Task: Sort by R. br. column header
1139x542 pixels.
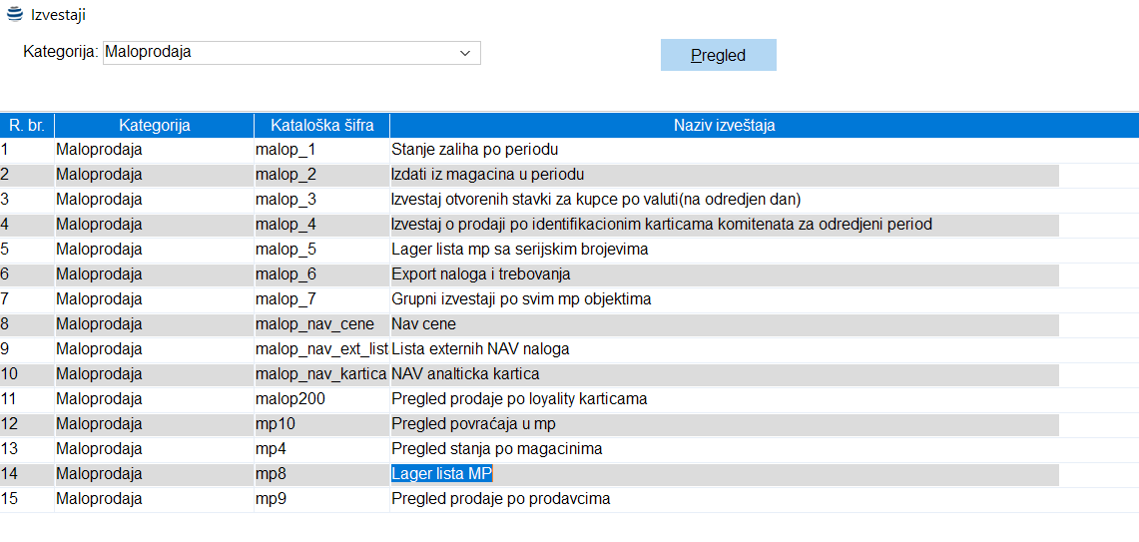Action: click(x=27, y=125)
